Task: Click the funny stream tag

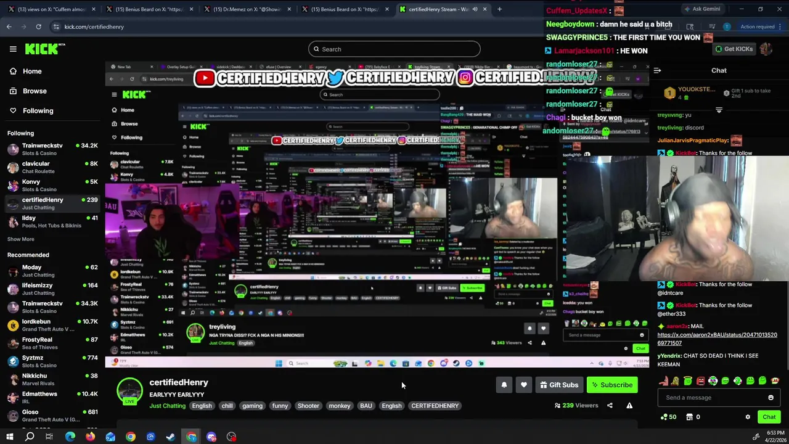Action: click(280, 406)
